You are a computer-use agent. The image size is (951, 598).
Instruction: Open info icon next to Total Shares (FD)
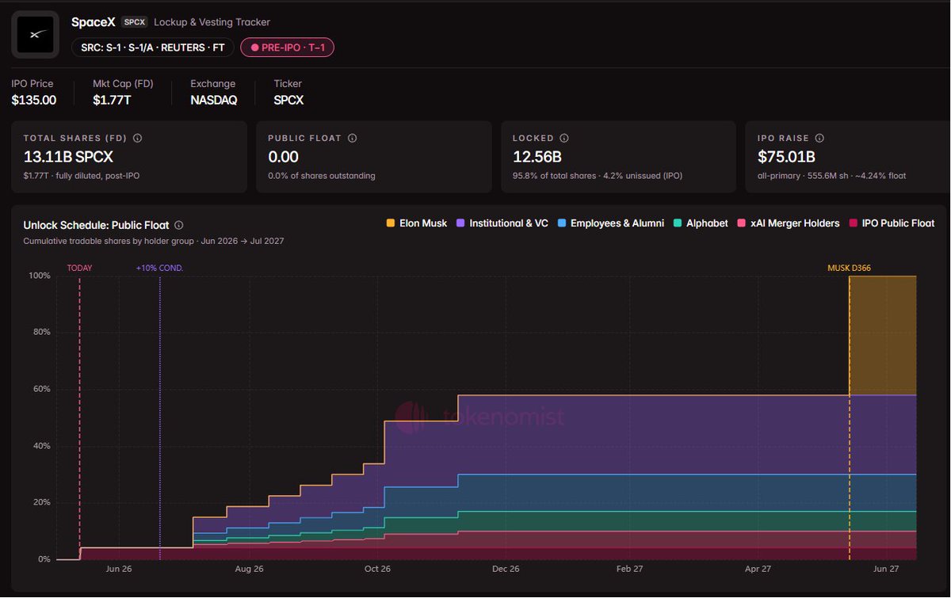[137, 138]
